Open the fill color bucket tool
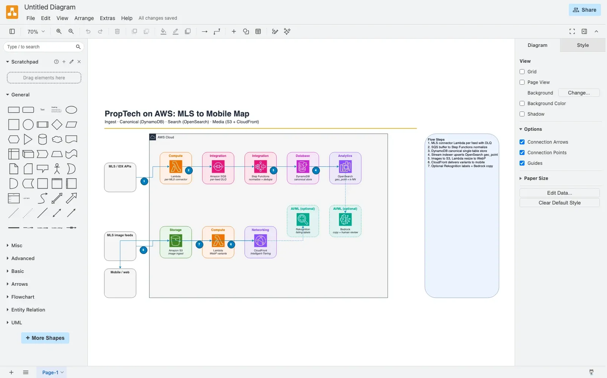Viewport: 607px width, 378px height. [x=163, y=32]
